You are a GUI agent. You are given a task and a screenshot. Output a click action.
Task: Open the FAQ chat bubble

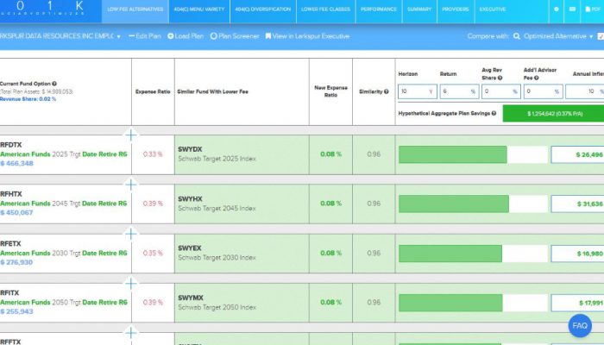pos(580,326)
